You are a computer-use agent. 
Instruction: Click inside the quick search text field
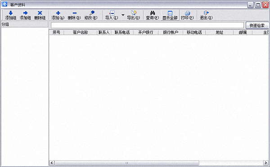tap(147, 25)
